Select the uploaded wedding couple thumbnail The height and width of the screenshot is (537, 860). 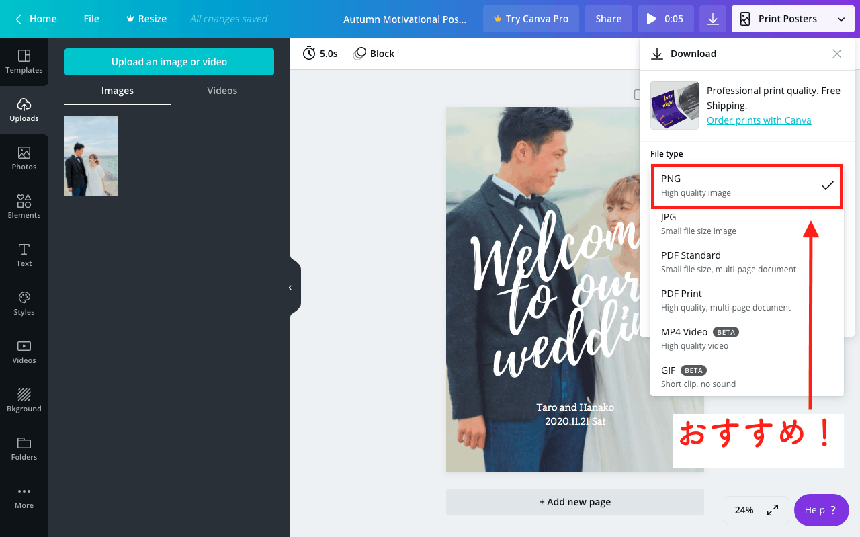coord(91,156)
